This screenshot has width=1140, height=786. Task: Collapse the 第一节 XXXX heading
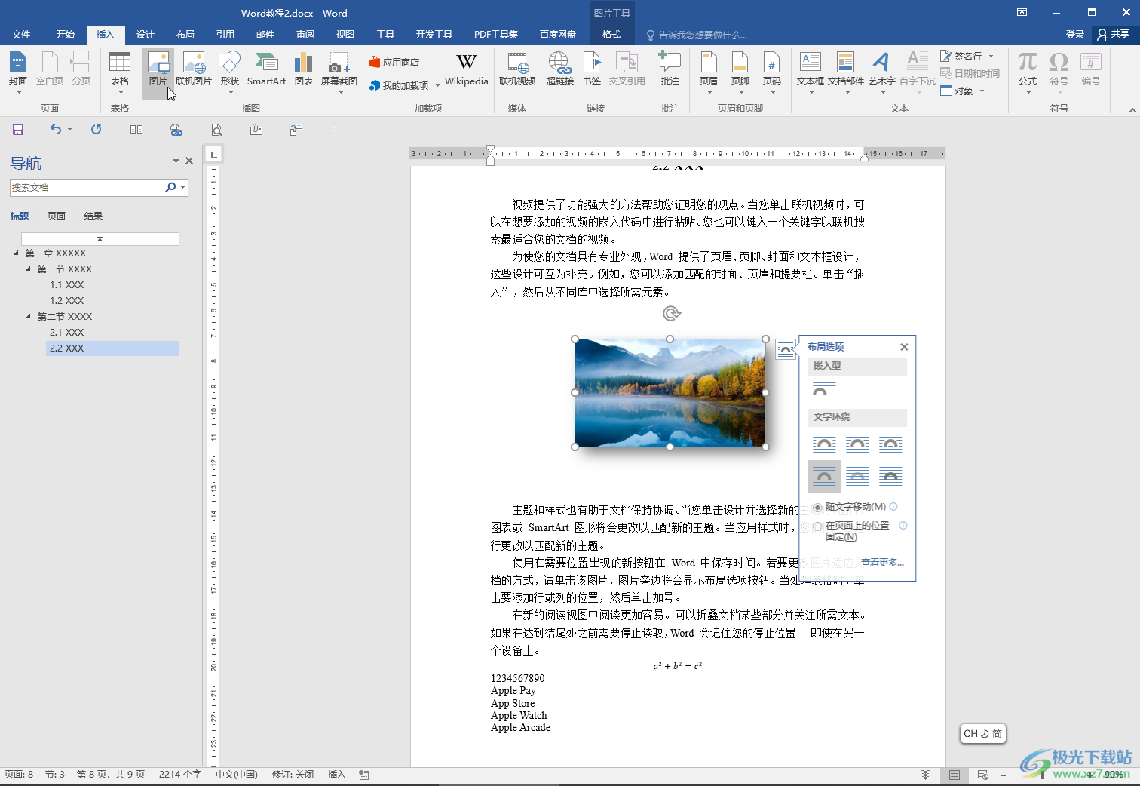click(x=29, y=269)
